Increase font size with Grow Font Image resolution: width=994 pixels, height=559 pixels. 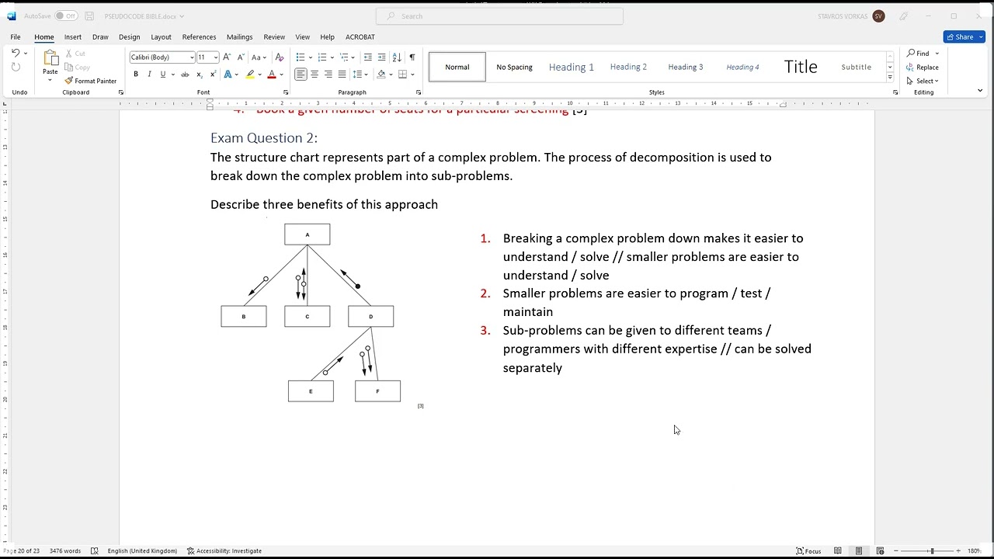click(227, 57)
